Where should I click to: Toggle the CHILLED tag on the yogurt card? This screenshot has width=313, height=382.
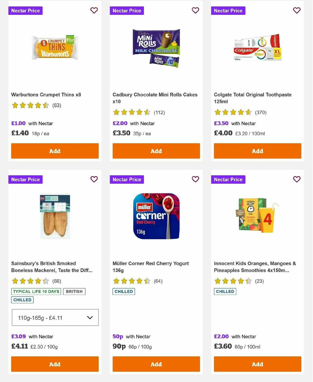[124, 291]
